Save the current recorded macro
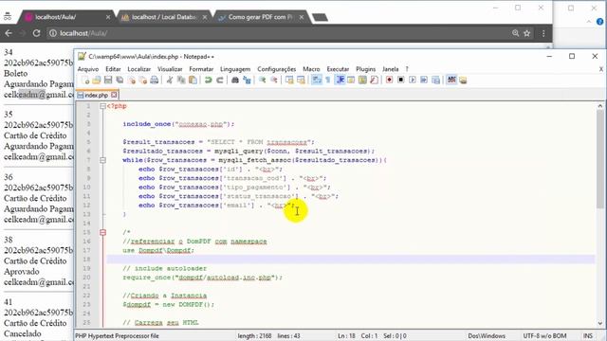607x341 pixels. click(x=435, y=80)
